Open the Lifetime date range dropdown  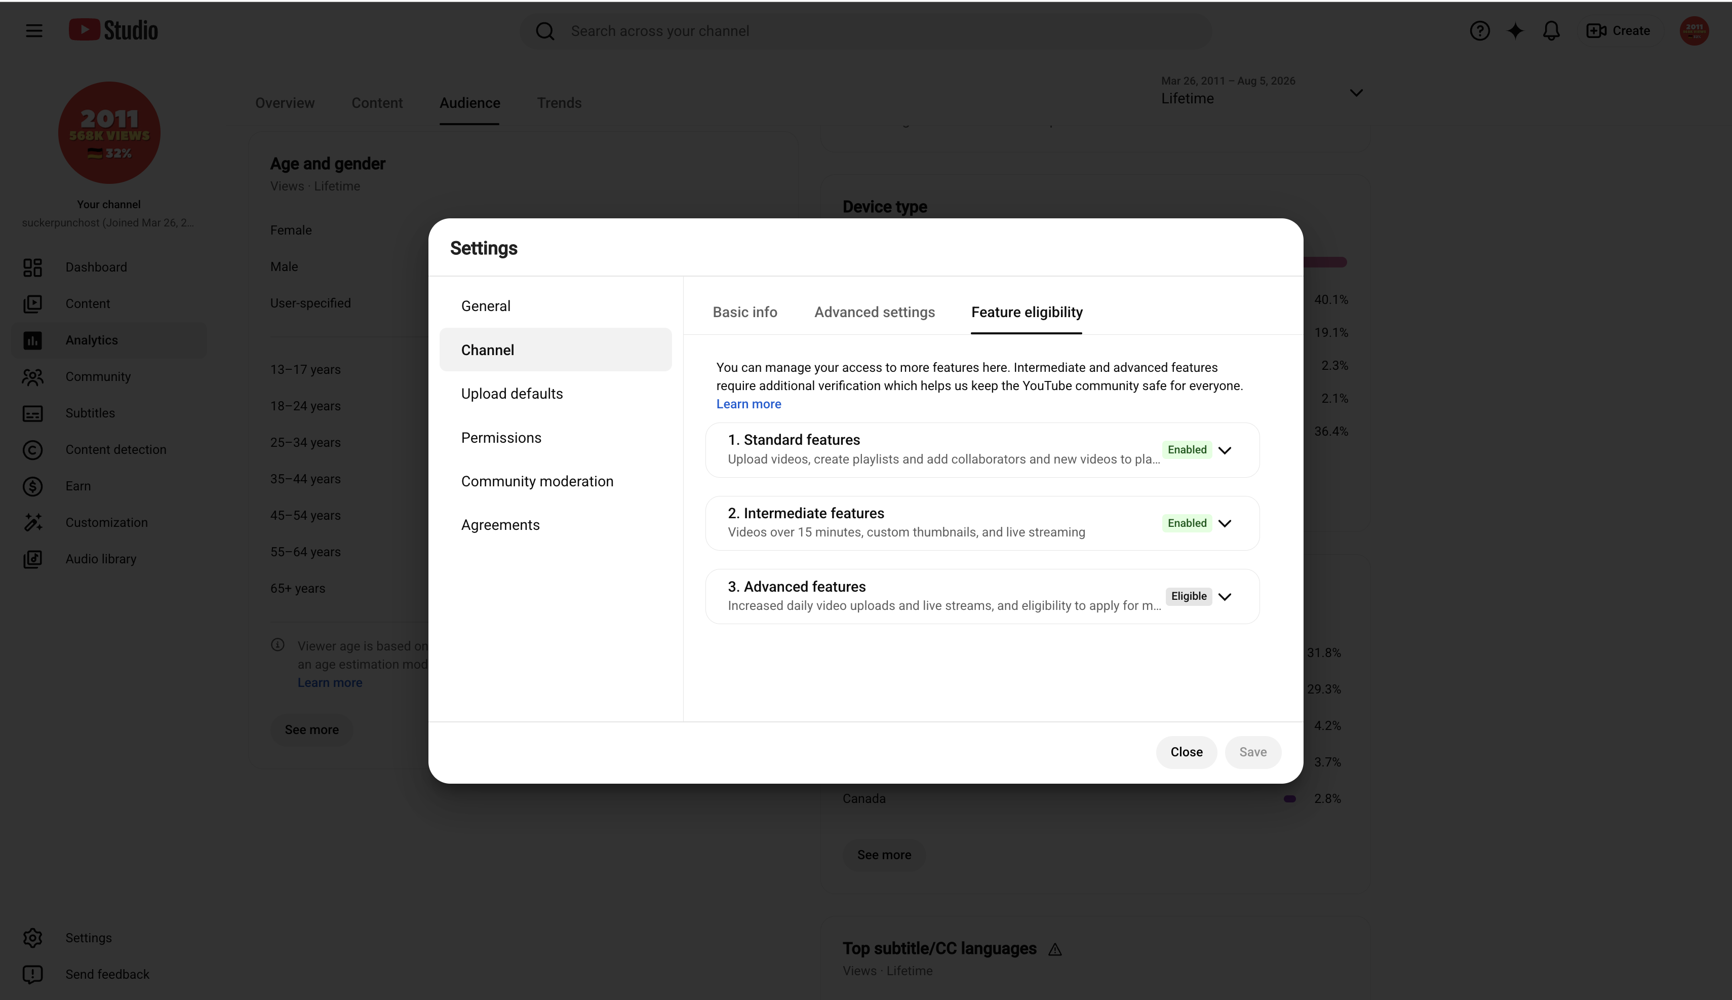tap(1262, 91)
